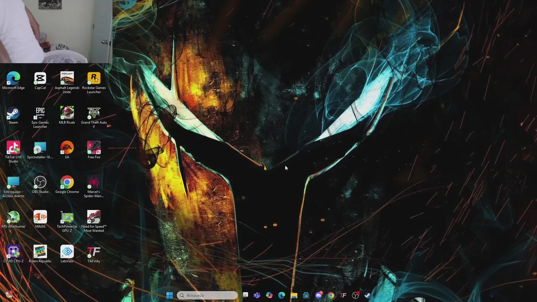Viewport: 537px width, 302px height.
Task: Click the MAGIS desktop shortcut
Action: click(x=40, y=220)
